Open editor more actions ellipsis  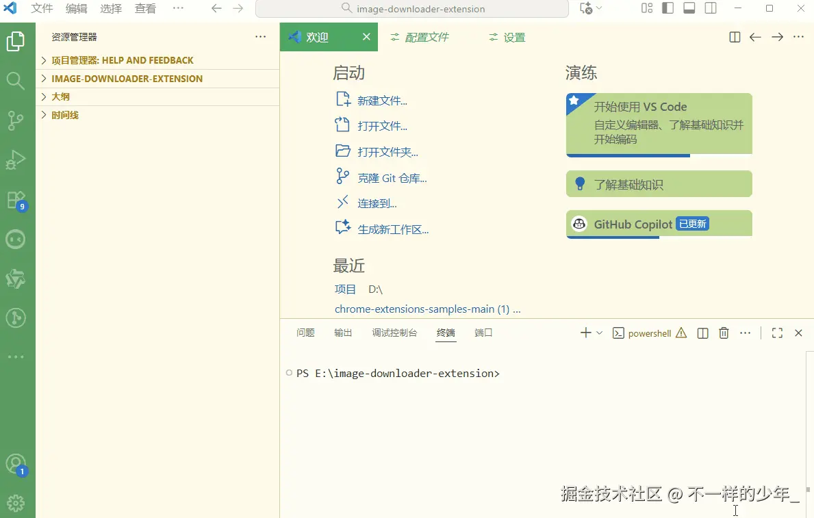tap(798, 37)
